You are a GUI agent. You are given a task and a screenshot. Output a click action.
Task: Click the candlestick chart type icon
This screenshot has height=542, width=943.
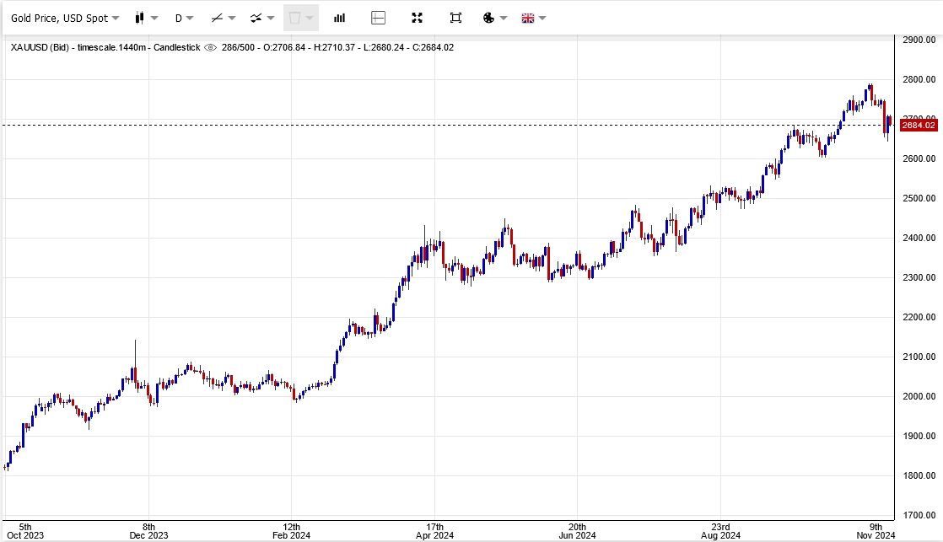(140, 18)
